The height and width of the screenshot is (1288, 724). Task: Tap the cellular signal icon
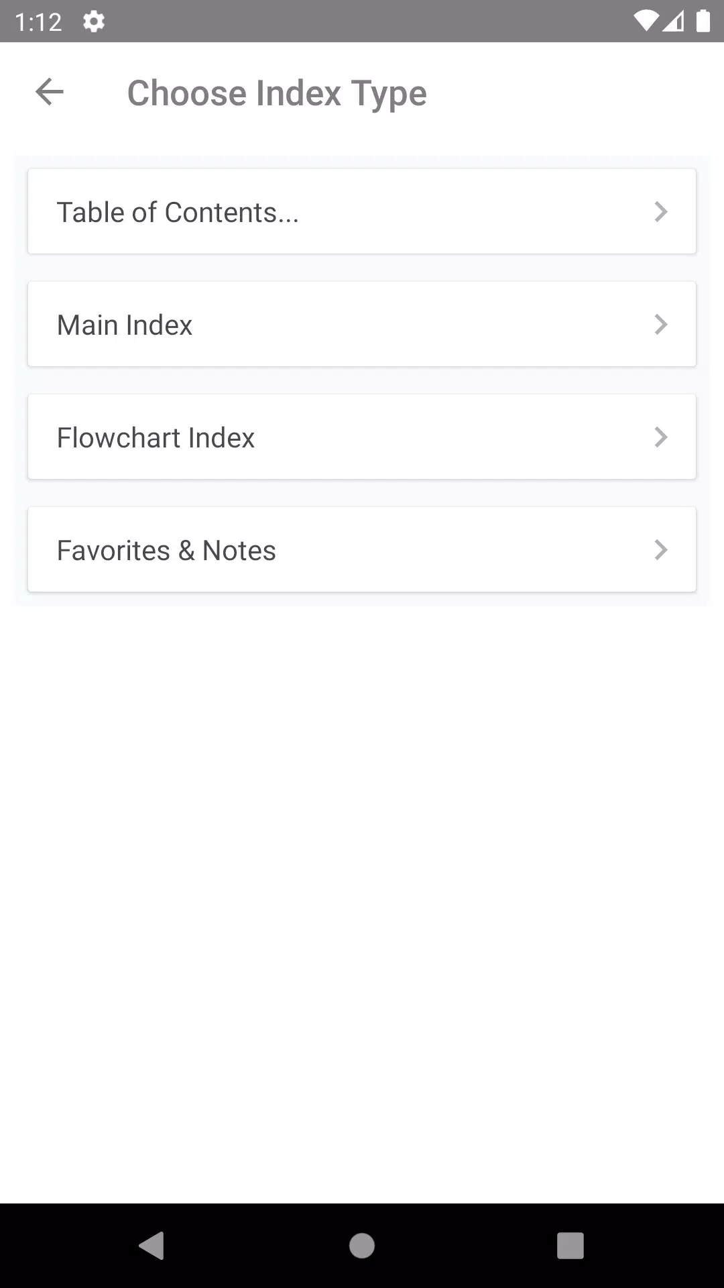coord(673,21)
